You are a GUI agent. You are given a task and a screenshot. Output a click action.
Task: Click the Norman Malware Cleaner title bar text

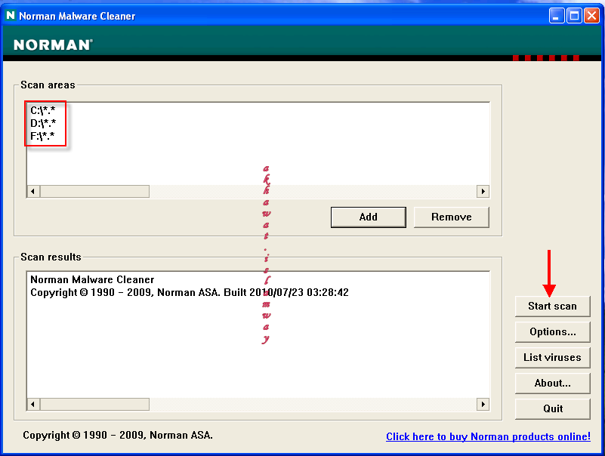click(x=77, y=16)
